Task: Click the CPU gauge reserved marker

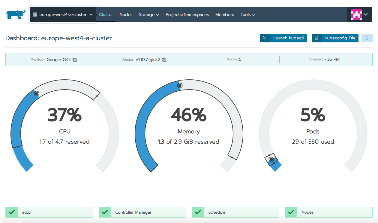Action: tap(37, 94)
